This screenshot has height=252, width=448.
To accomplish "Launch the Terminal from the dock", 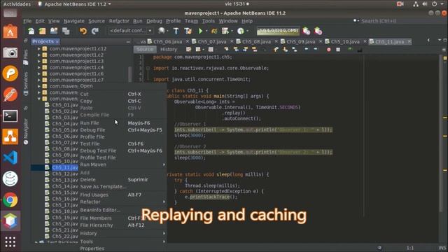I will pyautogui.click(x=10, y=116).
